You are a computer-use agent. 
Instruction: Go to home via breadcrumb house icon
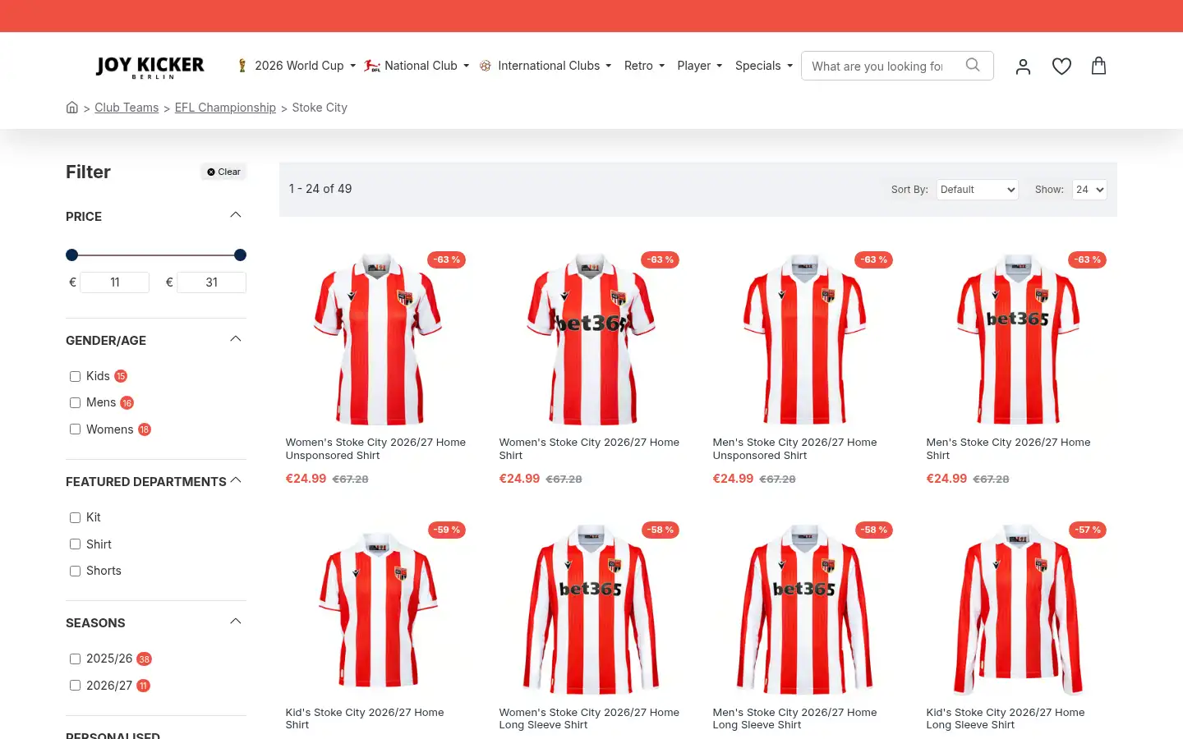pos(72,108)
